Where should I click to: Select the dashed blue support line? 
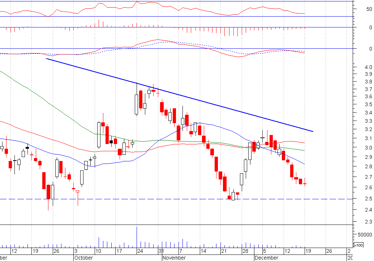tap(176, 199)
